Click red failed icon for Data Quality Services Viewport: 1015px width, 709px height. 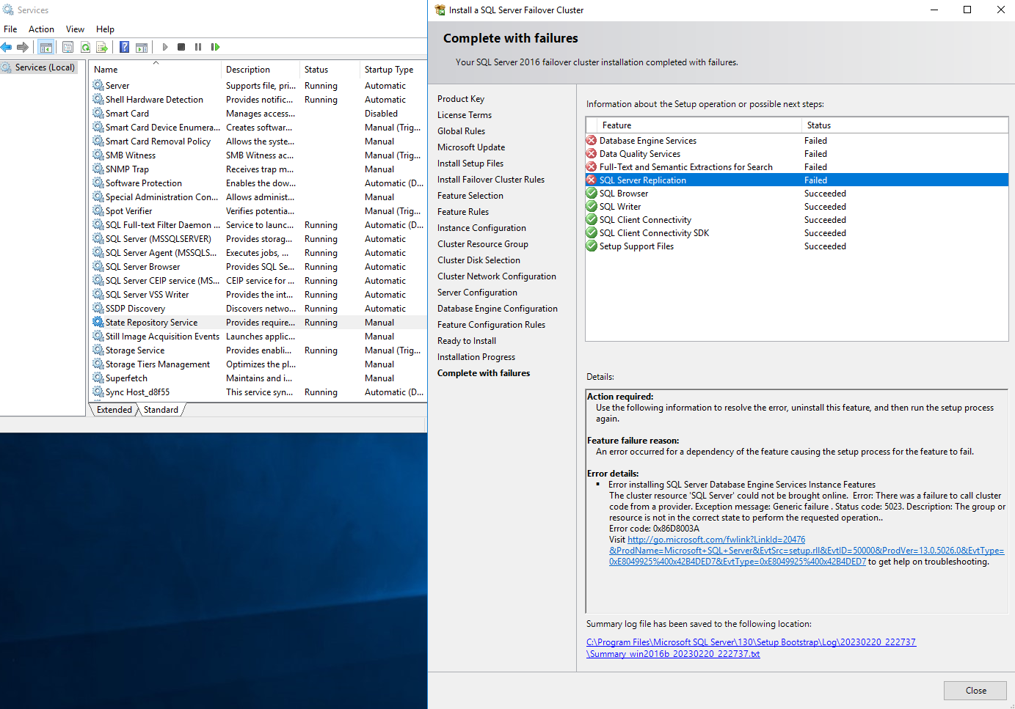tap(592, 154)
